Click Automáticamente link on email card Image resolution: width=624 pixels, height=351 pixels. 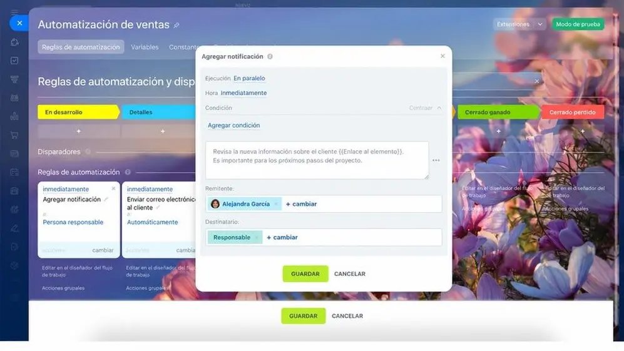coord(153,222)
